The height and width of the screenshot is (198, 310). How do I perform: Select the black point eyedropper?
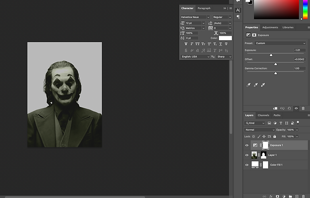point(248,85)
